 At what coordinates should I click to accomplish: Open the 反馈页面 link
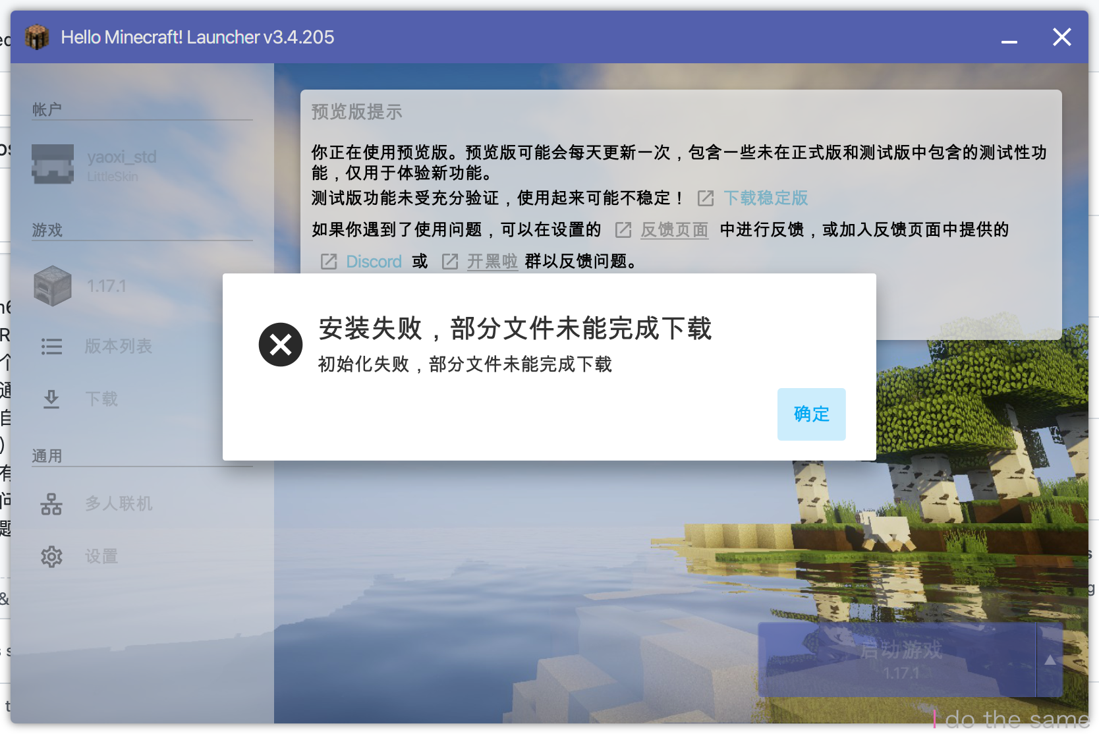(674, 230)
